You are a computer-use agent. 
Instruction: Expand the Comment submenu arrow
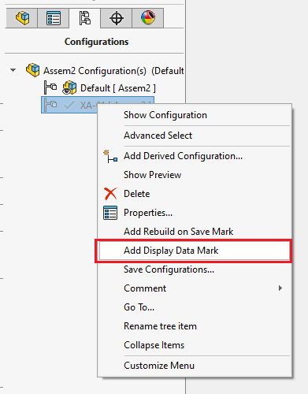coord(280,288)
